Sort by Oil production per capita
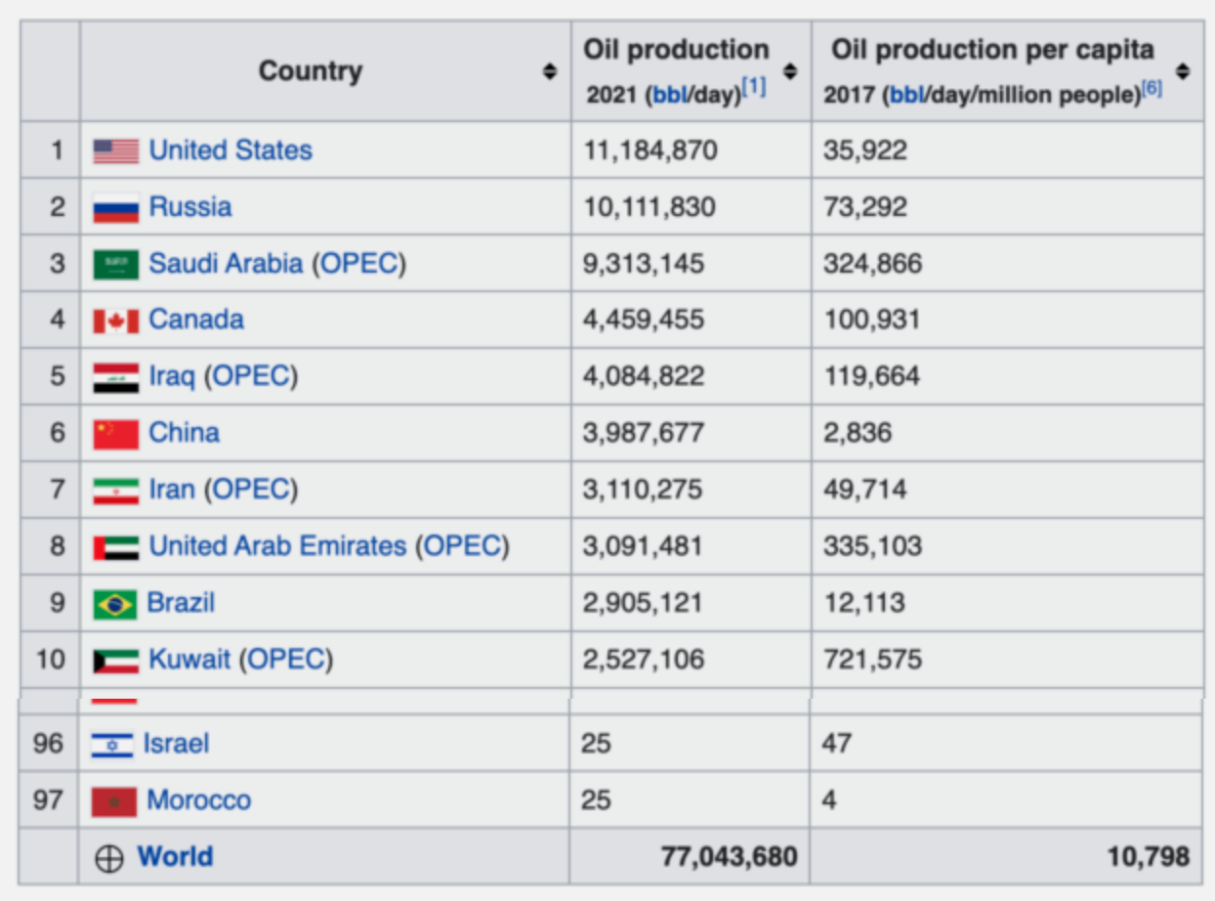Screen dimensions: 1215x901 [x=1183, y=71]
